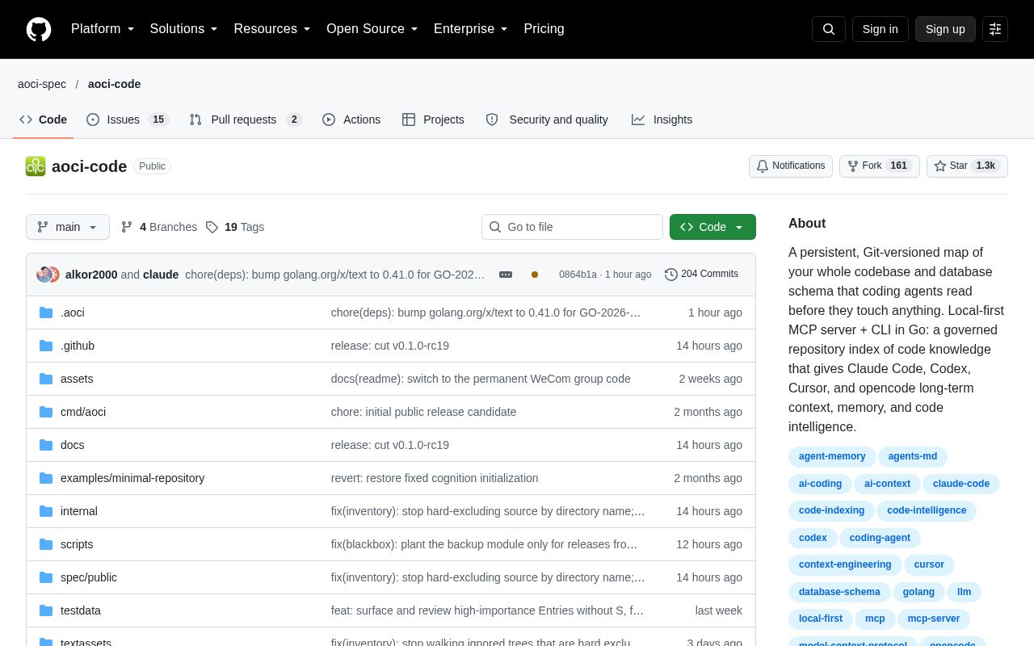This screenshot has width=1034, height=646.
Task: Expand the Platform menu
Action: pyautogui.click(x=103, y=29)
